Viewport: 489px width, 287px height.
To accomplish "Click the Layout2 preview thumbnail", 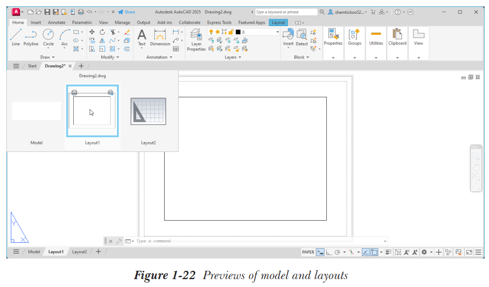I will click(x=148, y=112).
